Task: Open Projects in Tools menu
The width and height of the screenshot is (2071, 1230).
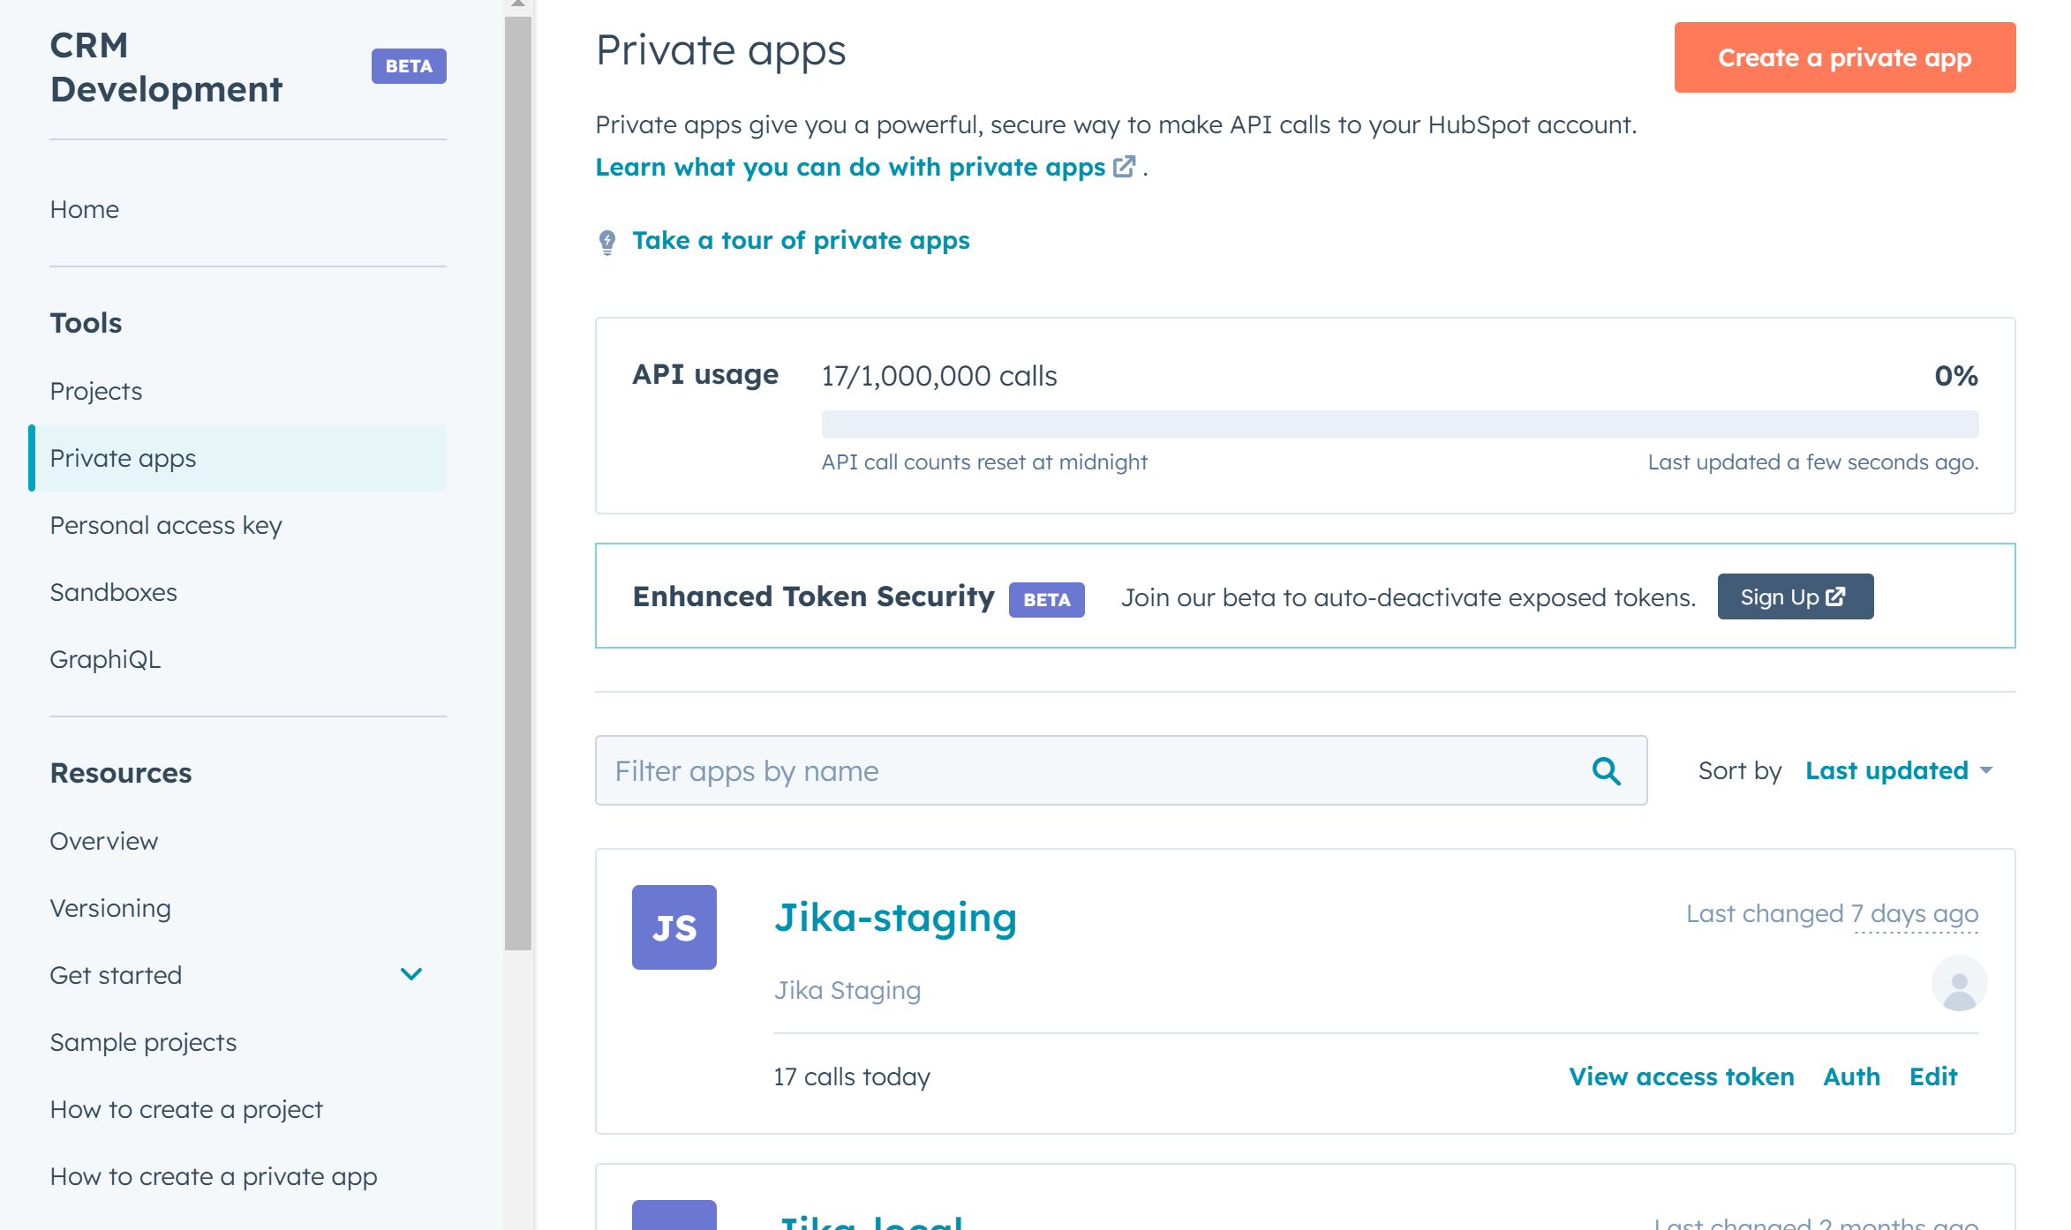Action: point(95,391)
